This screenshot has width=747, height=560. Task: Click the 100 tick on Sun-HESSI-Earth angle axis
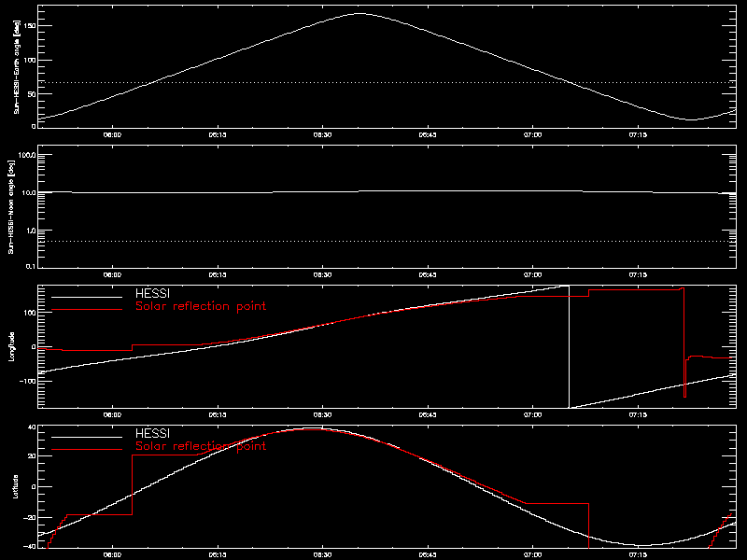(x=30, y=60)
